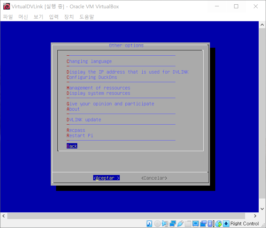Click the display settings status icon

[195, 224]
